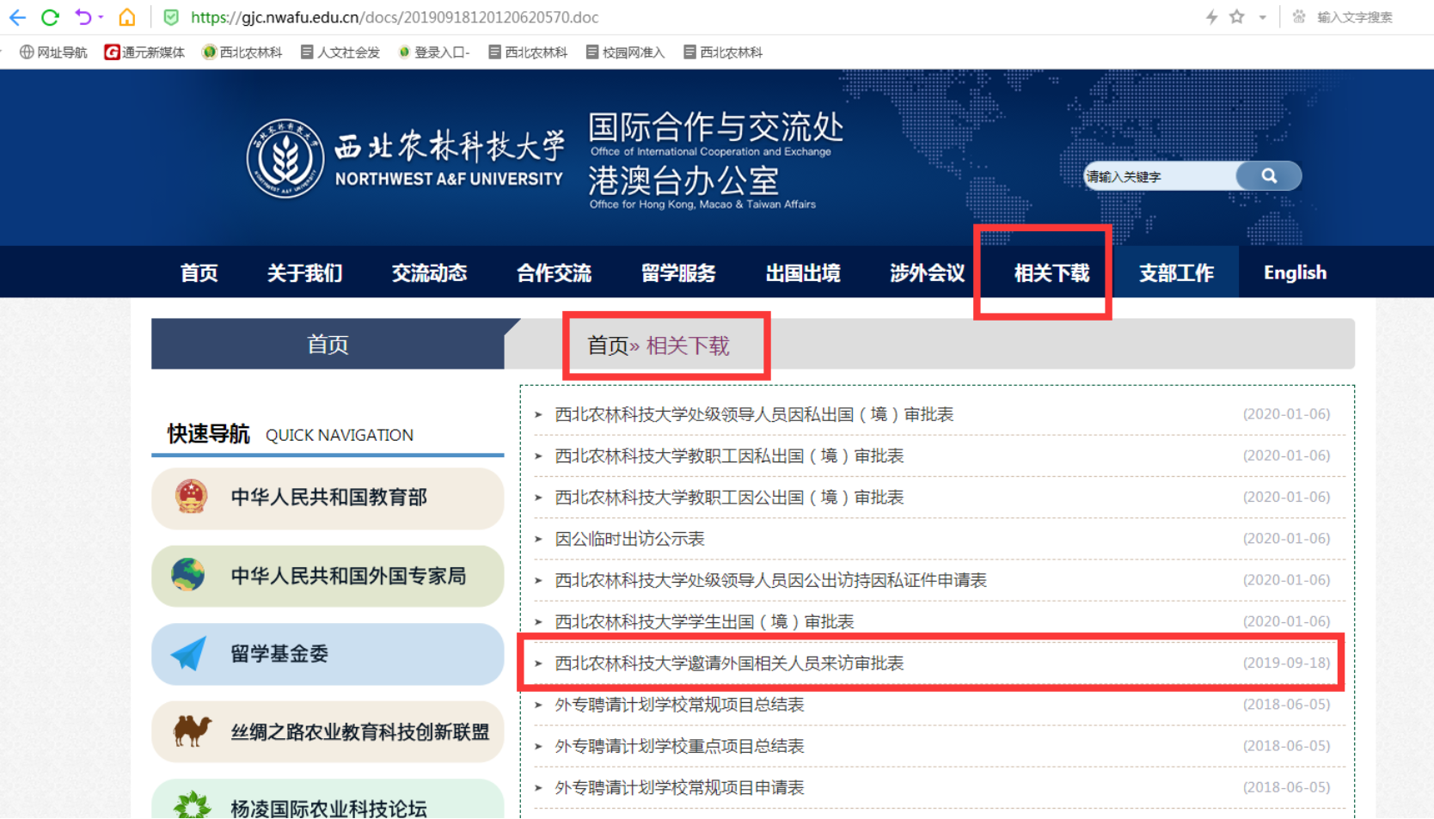Image resolution: width=1434 pixels, height=819 pixels.
Task: Click the green refresh page icon
Action: 50,17
